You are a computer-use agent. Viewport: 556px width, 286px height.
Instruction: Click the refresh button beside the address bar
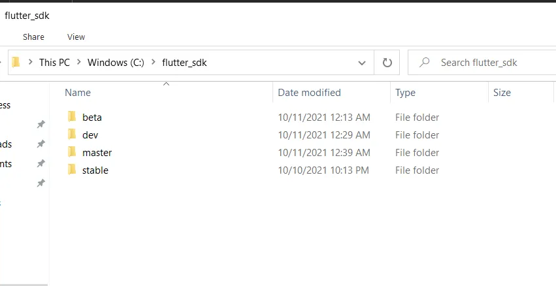tap(387, 63)
